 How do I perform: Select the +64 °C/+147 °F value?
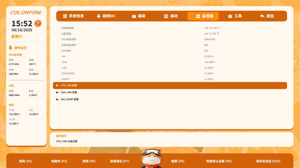[x=212, y=28]
